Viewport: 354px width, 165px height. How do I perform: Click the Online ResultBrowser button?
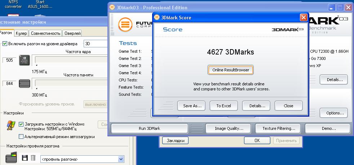[x=230, y=70]
